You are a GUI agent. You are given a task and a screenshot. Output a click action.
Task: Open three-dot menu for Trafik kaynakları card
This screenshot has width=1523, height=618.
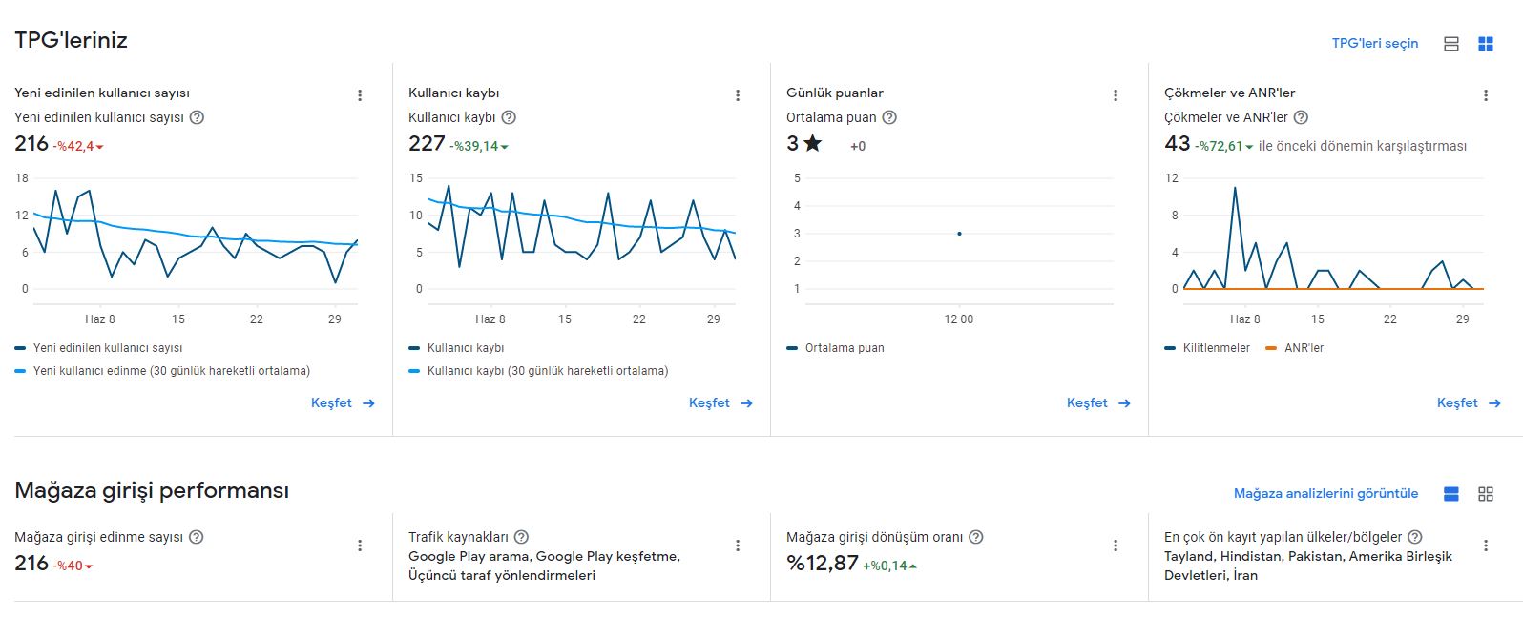[x=738, y=546]
